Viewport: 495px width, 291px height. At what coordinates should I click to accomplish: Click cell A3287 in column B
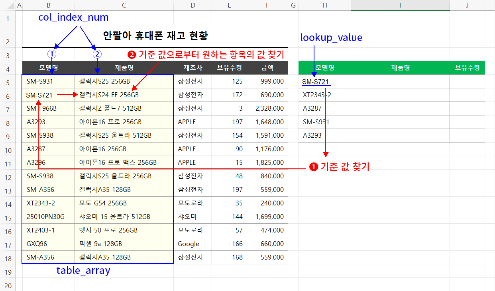click(49, 149)
